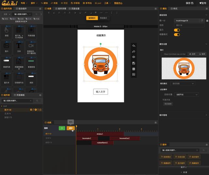Click the undo arrow in the canvas side toolbar
209x175 pixels.
(x=134, y=46)
